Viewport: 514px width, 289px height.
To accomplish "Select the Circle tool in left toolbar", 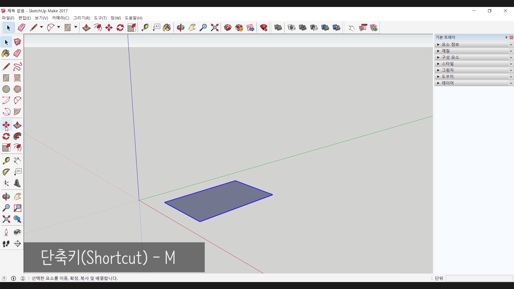I will tap(6, 89).
